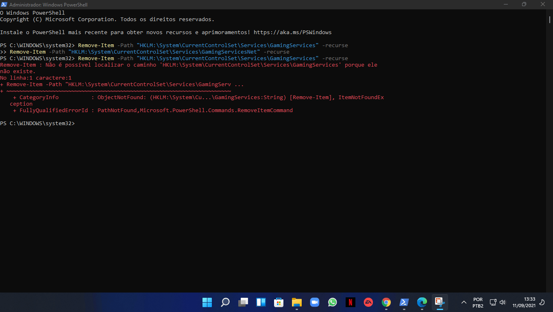Open the Windows Start menu
The width and height of the screenshot is (553, 312).
207,302
